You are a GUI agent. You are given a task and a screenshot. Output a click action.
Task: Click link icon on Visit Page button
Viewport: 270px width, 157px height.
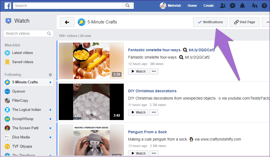pyautogui.click(x=236, y=22)
